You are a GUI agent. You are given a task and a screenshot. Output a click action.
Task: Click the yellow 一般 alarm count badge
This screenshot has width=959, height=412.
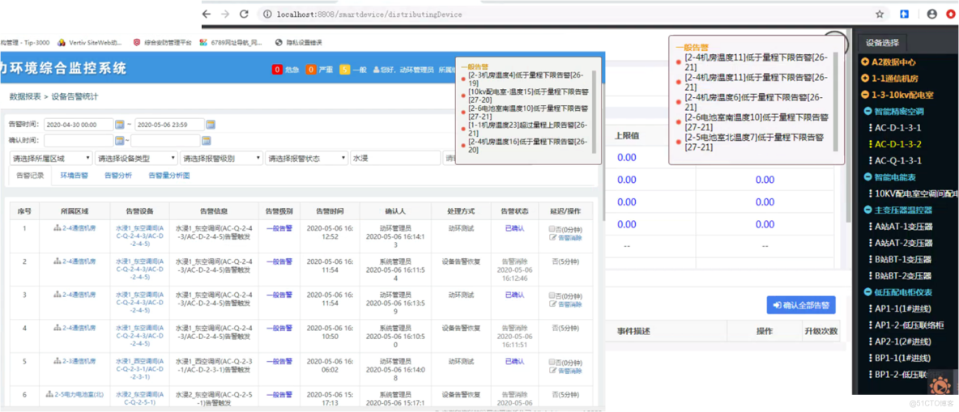[x=345, y=70]
